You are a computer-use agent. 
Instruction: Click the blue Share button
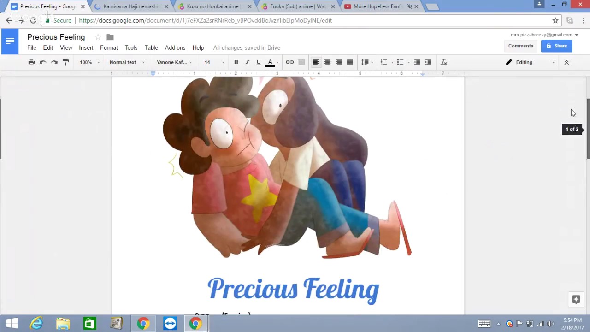[556, 46]
